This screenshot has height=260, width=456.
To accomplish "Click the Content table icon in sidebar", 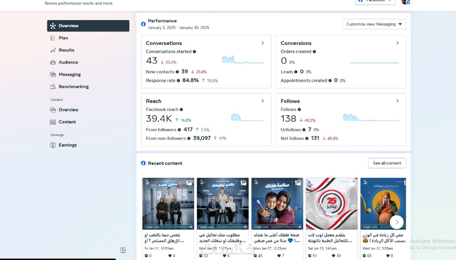I will [53, 122].
